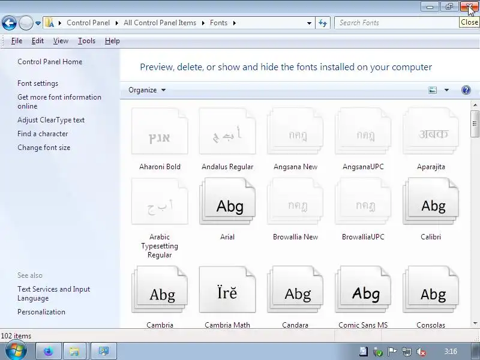480x360 pixels.
Task: Click Find a character link
Action: (43, 134)
